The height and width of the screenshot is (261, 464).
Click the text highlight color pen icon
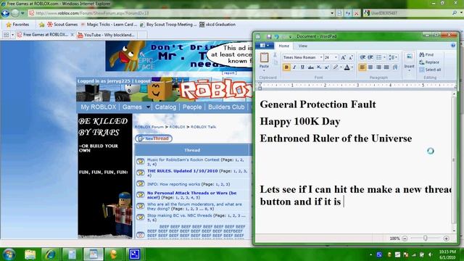(x=335, y=67)
